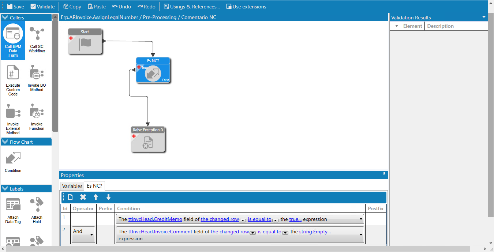Delete the selected condition row
Viewport: 494px width, 252px height.
tap(83, 197)
